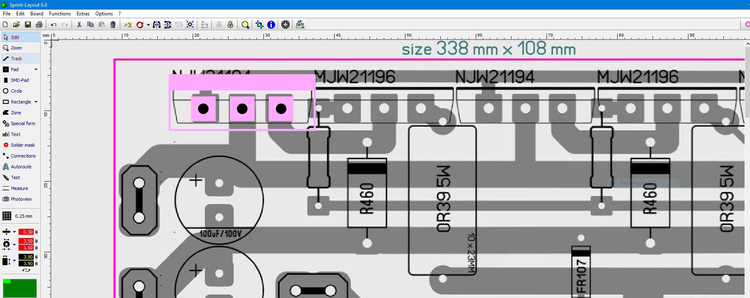Viewport: 750px width, 298px height.
Task: Duplicate selection with the x2 icon
Action: click(128, 25)
